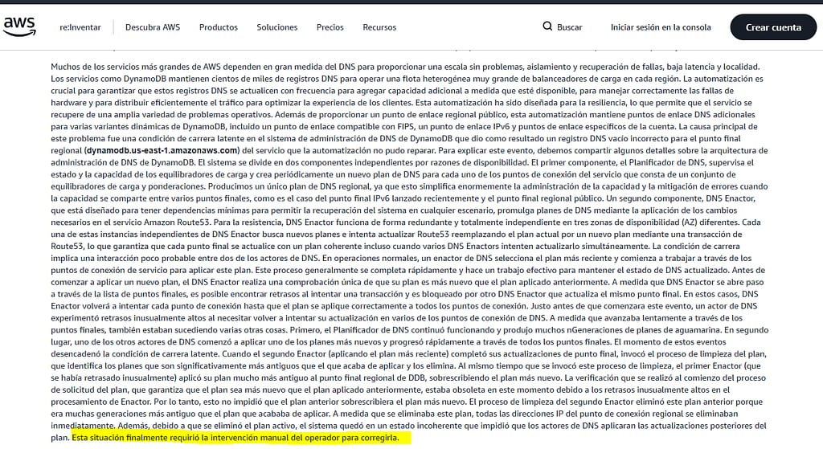Open the re:Inventar menu item
Viewport: 823px width, 449px height.
click(x=80, y=27)
